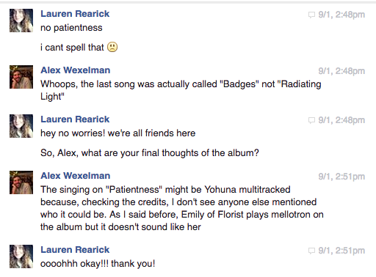Click the message icon beside Lauren's 2:51pm timestamp
Image resolution: width=376 pixels, height=277 pixels.
click(x=311, y=251)
